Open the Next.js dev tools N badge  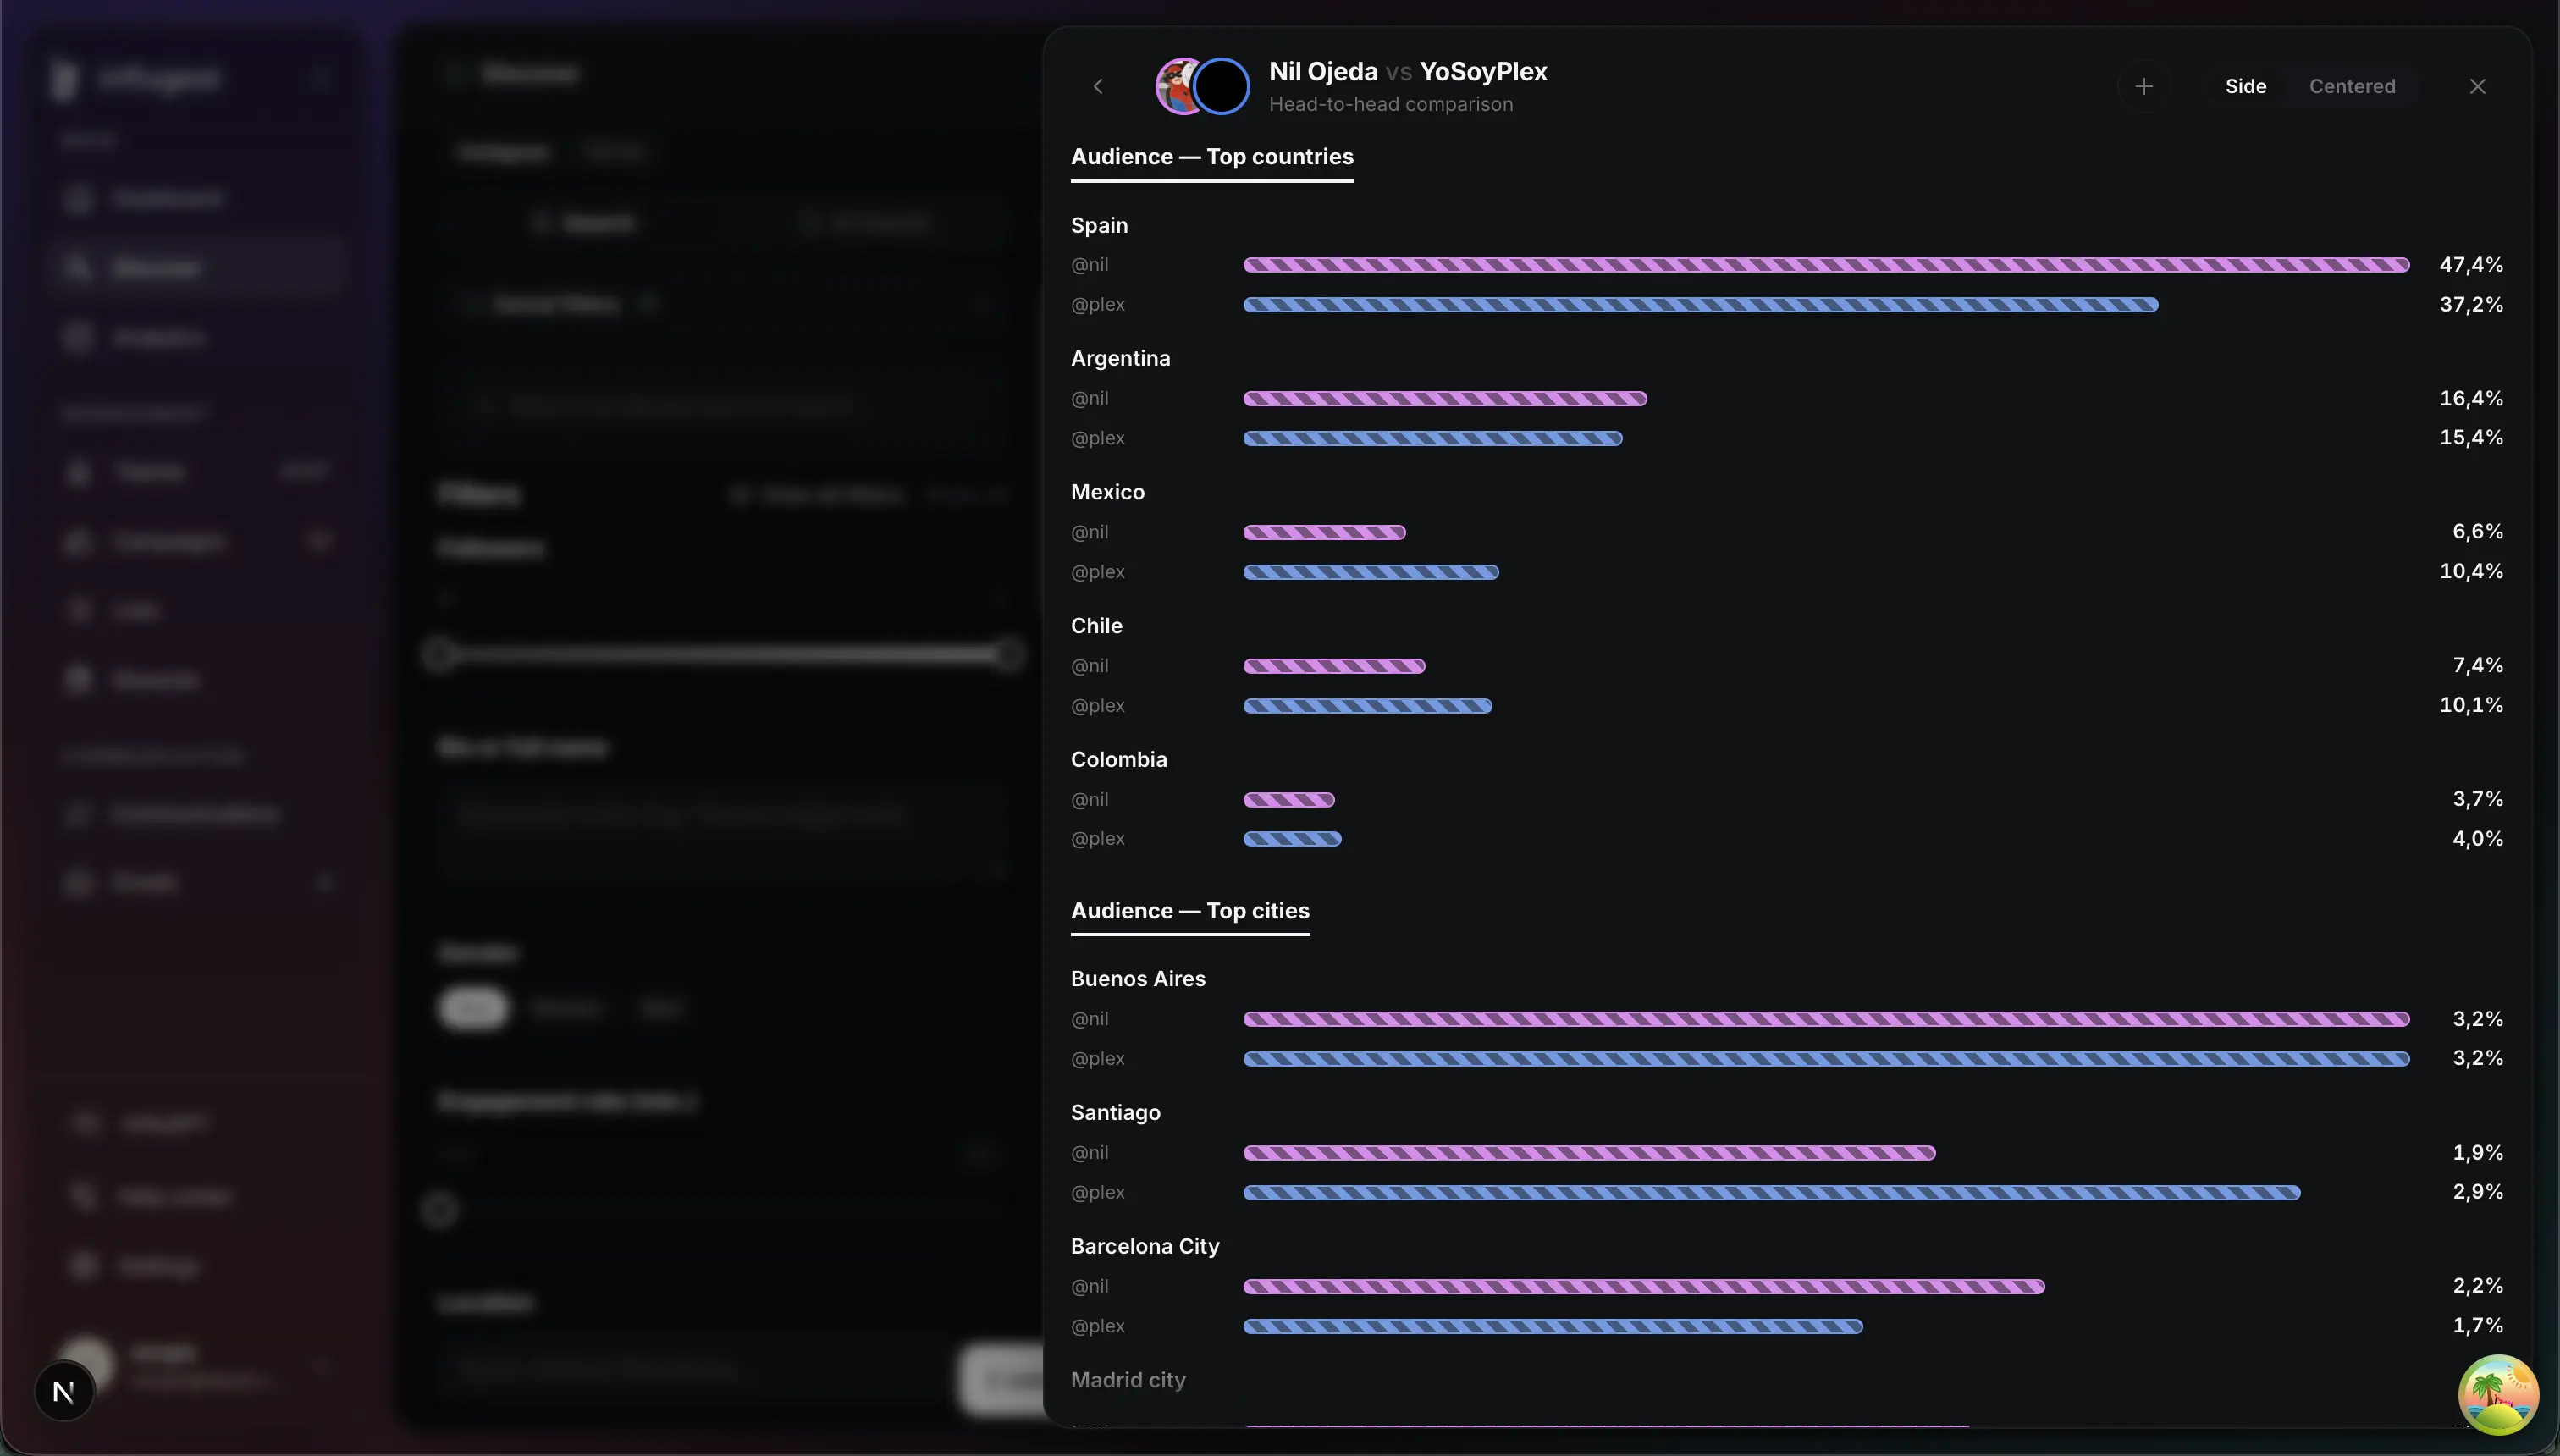tap(64, 1391)
